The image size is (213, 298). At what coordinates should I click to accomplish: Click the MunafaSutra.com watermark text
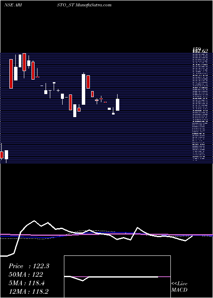[x=94, y=5]
